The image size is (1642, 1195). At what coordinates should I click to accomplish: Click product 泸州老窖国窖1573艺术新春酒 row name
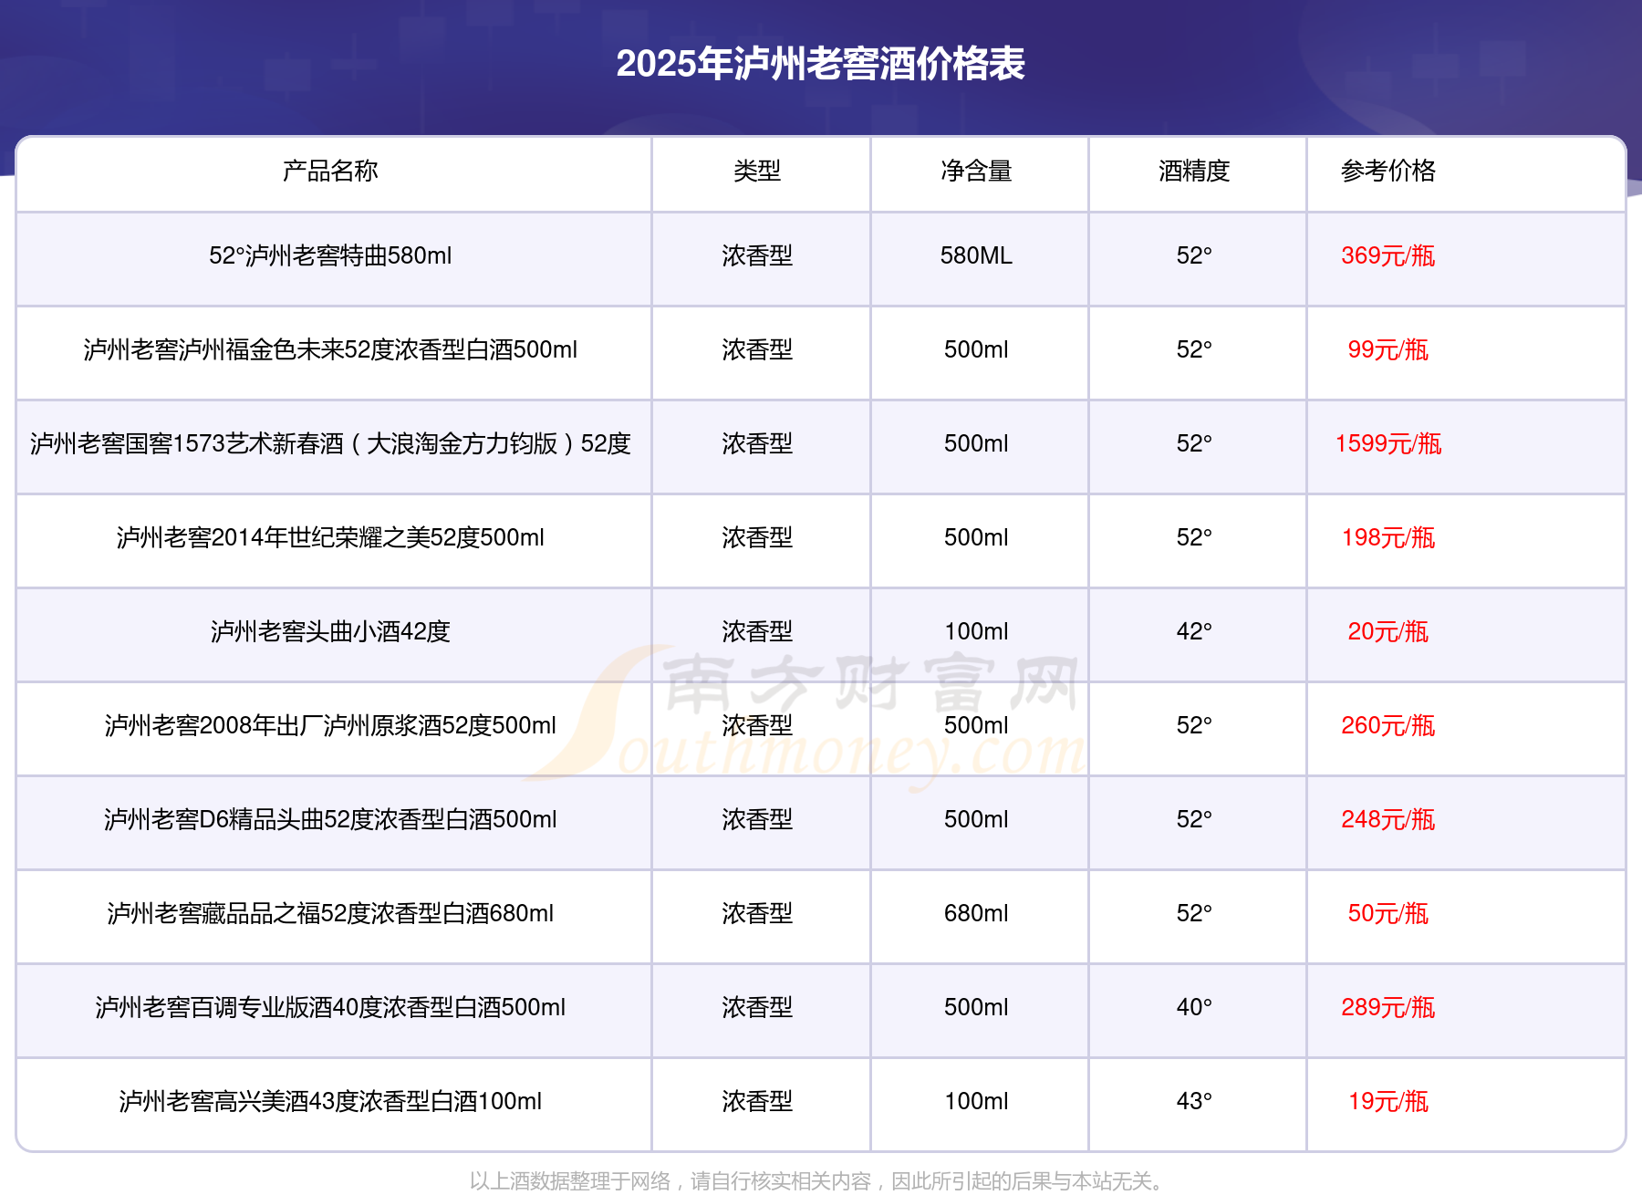point(330,443)
